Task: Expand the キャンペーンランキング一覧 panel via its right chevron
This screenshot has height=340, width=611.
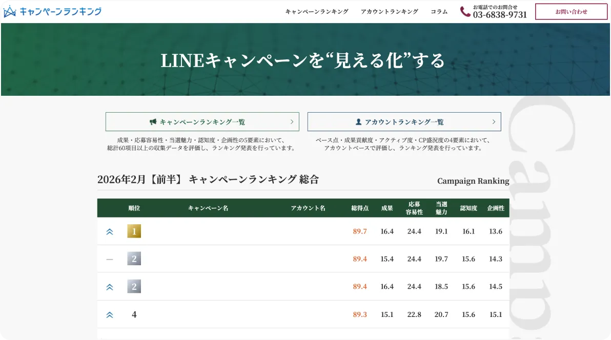Action: coord(292,121)
